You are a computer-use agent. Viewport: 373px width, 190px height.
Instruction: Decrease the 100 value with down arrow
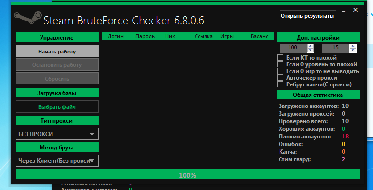coord(310,50)
